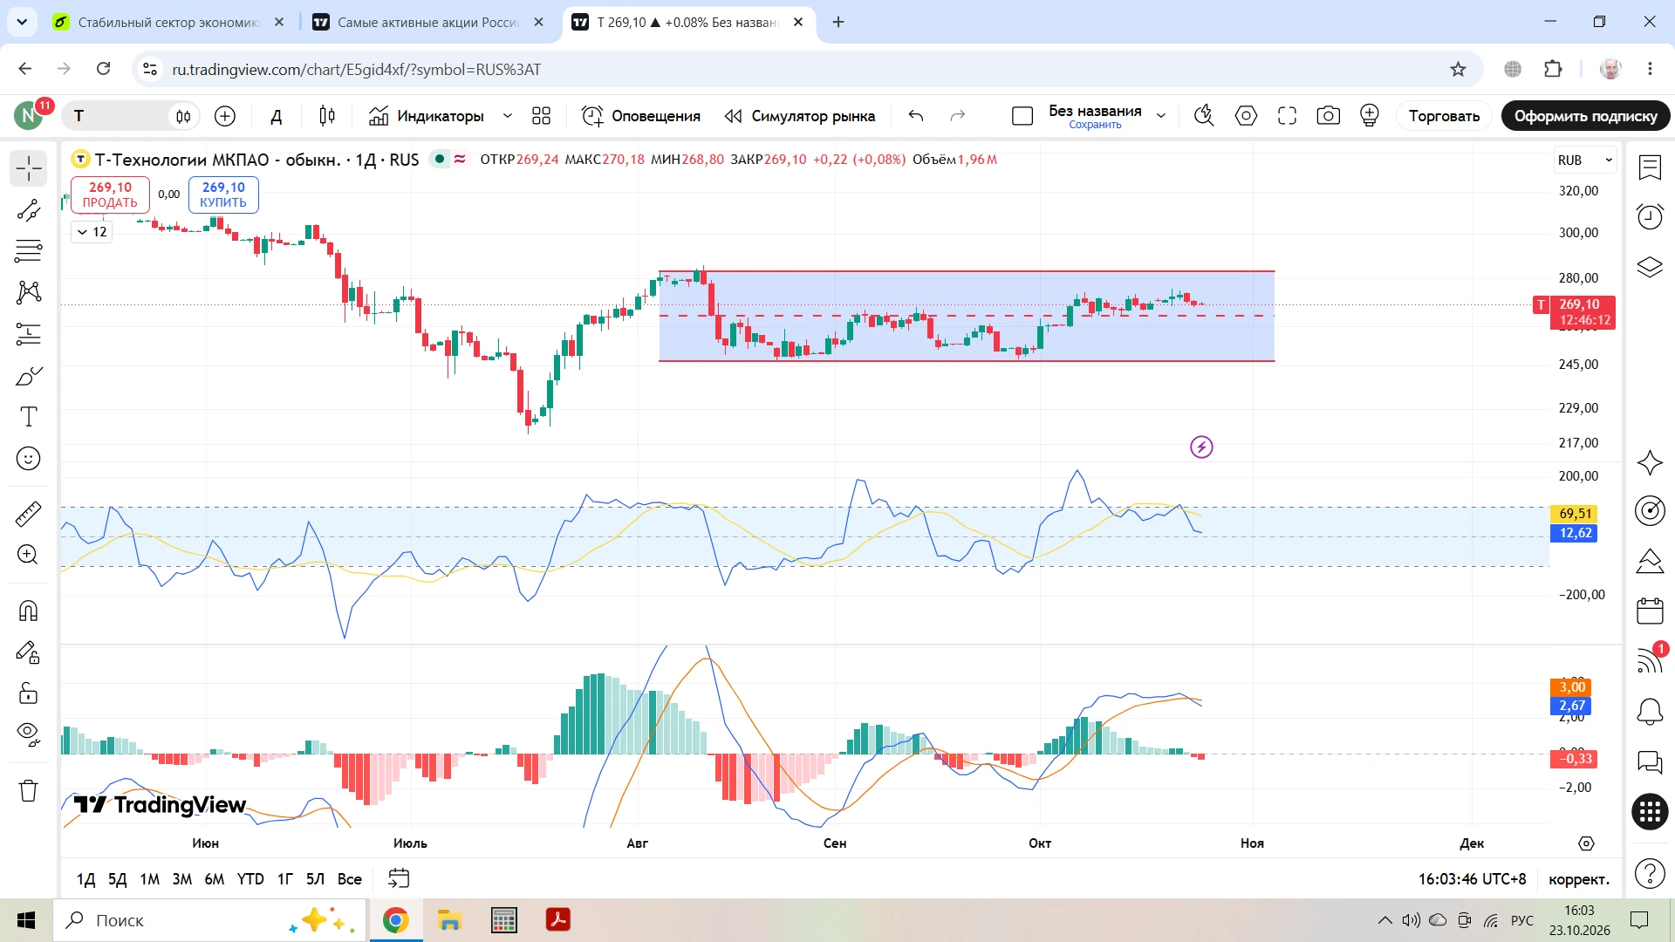
Task: Select the 3М time range
Action: click(x=181, y=879)
